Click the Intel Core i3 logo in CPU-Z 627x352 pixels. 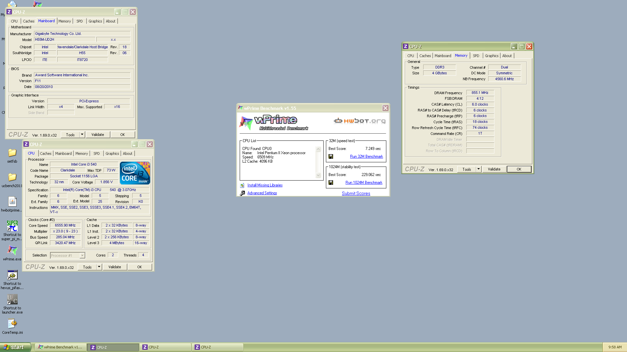click(x=135, y=173)
